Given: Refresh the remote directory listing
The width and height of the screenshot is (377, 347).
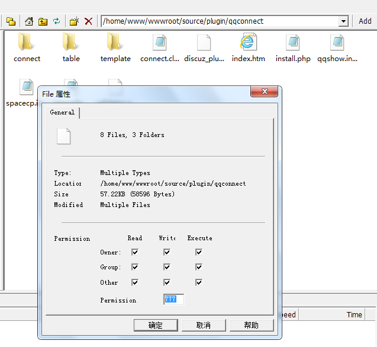Looking at the screenshot, I should pos(57,21).
